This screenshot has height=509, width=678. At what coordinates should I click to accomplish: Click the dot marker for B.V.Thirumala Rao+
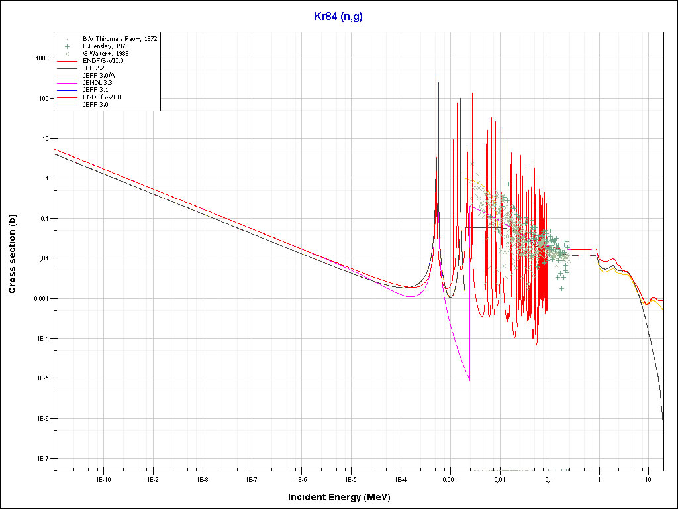click(68, 39)
